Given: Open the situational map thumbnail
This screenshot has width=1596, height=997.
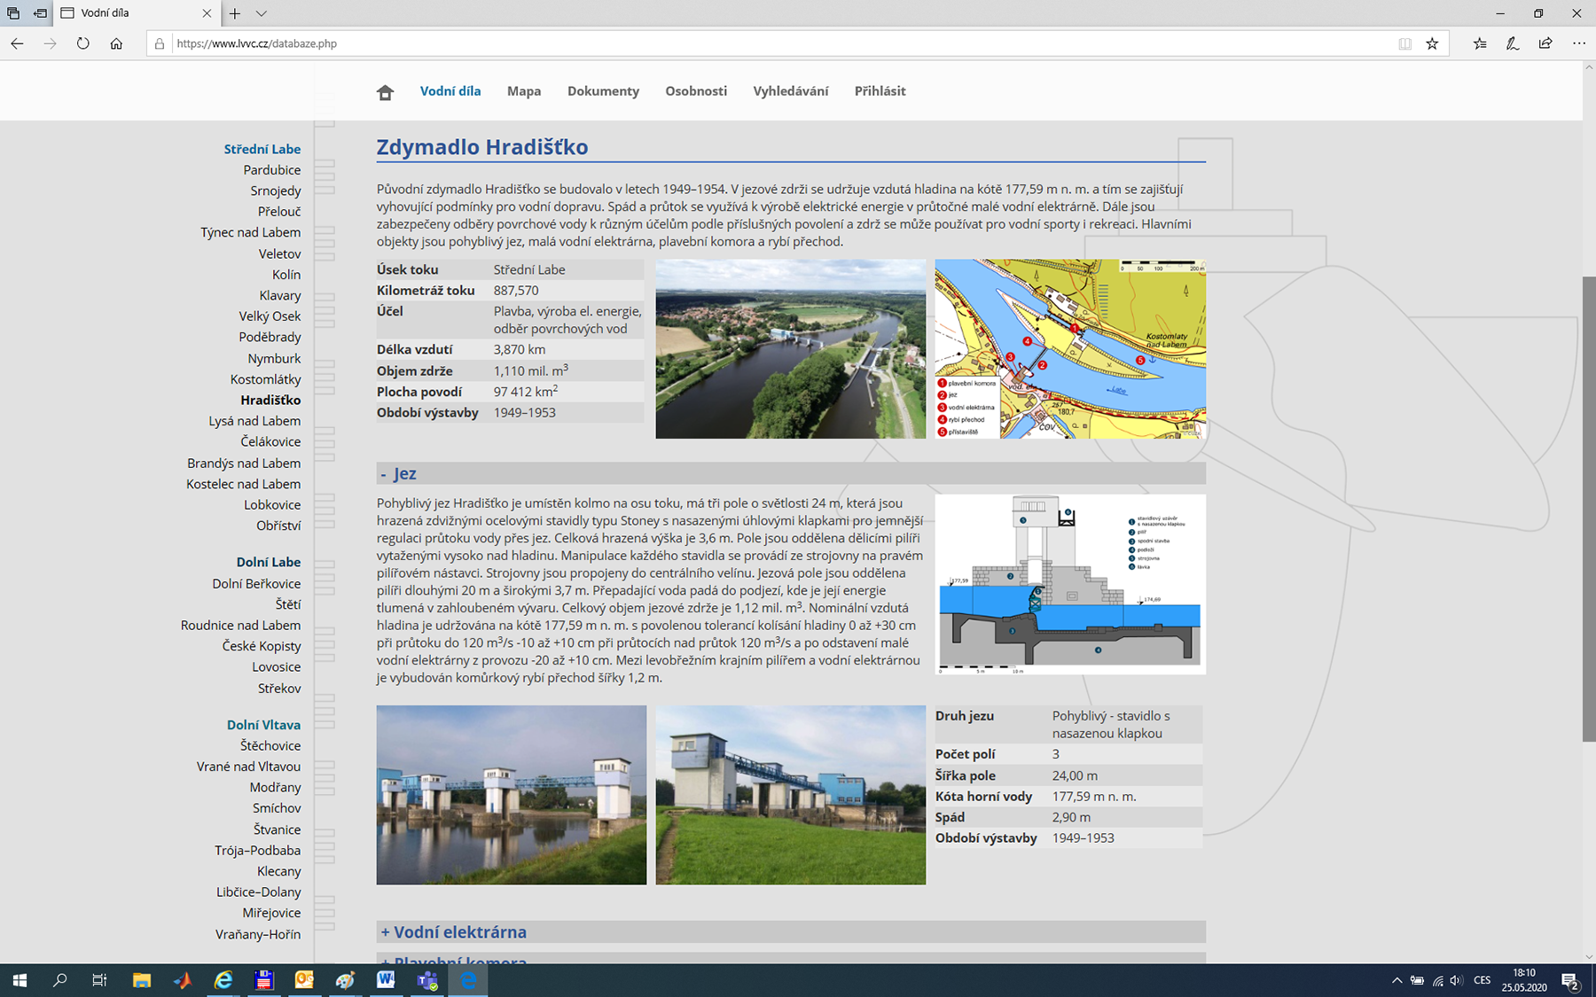Looking at the screenshot, I should point(1070,349).
